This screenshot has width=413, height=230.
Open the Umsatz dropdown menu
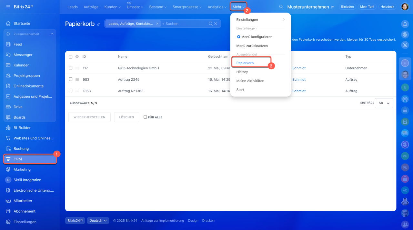click(x=135, y=7)
